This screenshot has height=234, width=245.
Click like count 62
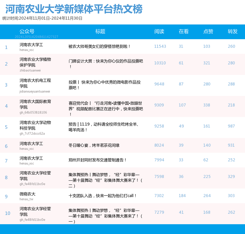click(206, 160)
